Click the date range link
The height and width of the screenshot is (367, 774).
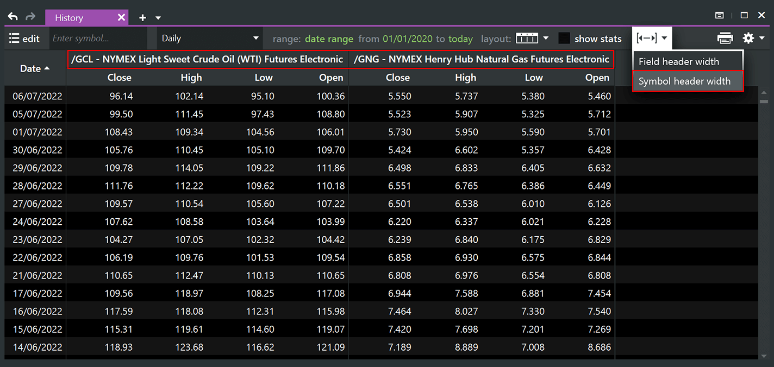click(x=329, y=39)
